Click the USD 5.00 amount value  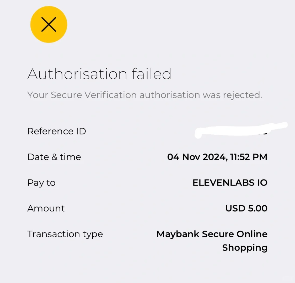click(x=246, y=208)
